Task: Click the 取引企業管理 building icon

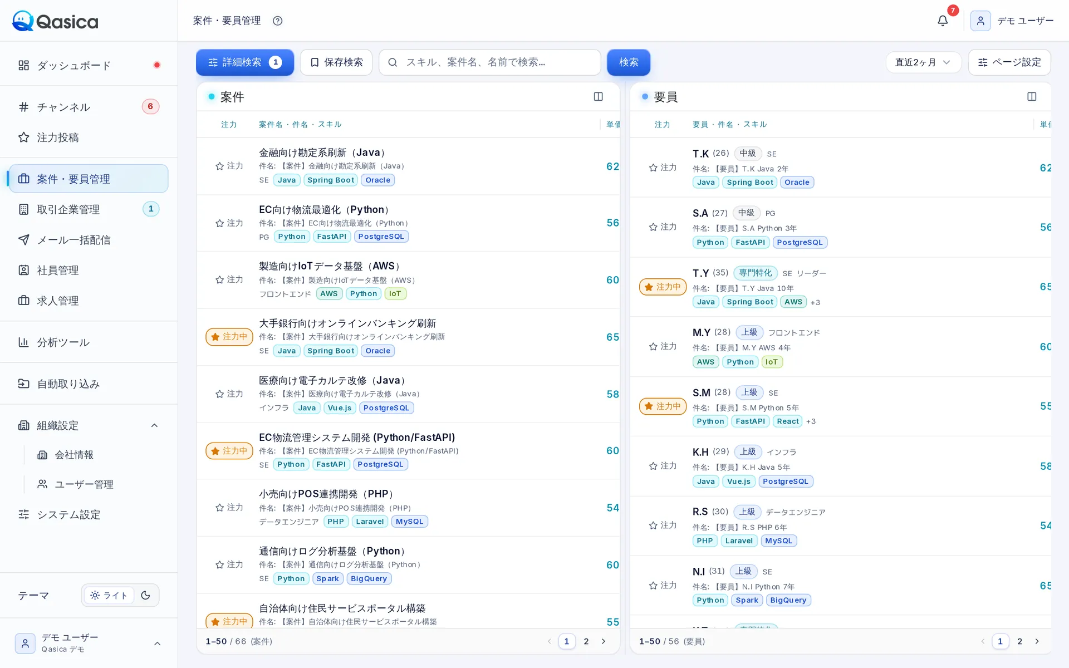Action: click(23, 209)
